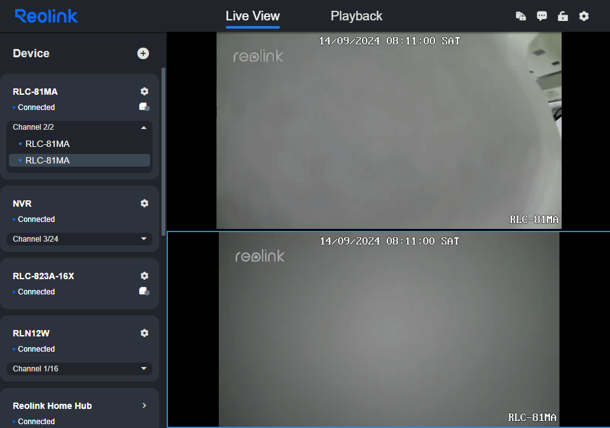
Task: Open settings gear for NVR device
Action: pyautogui.click(x=144, y=203)
